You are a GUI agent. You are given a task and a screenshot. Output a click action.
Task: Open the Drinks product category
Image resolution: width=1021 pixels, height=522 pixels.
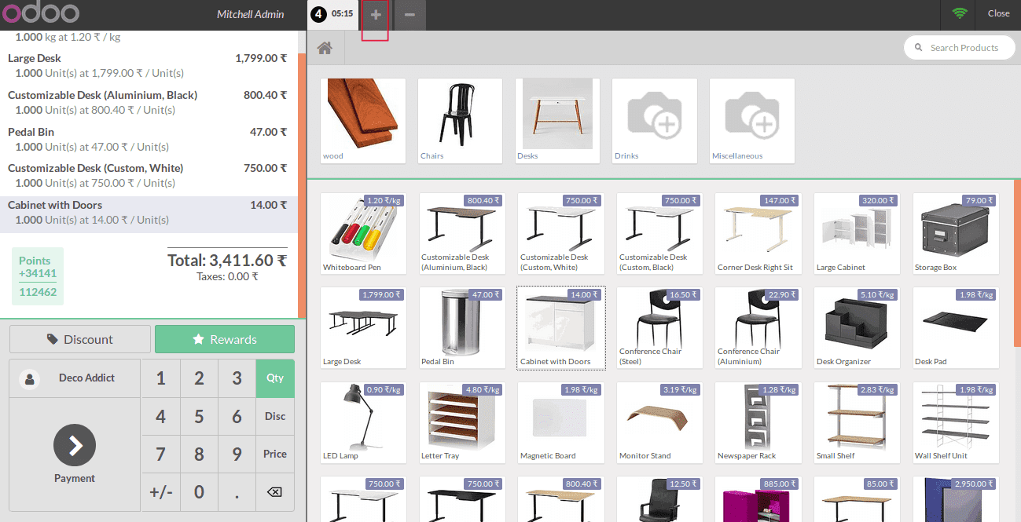(x=655, y=121)
